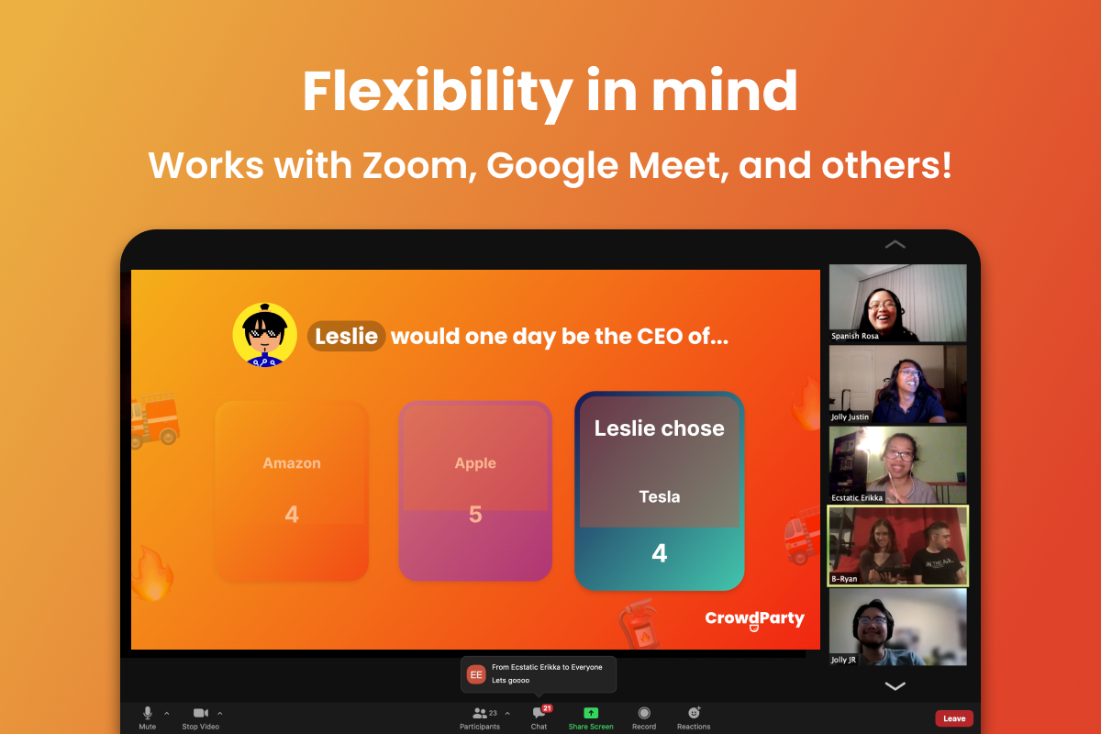Select Jolly Justin's video thumbnail
Screen dimensions: 1101x734
point(898,384)
